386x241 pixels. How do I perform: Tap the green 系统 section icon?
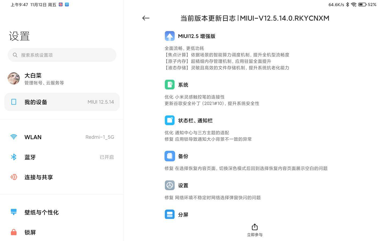(170, 85)
